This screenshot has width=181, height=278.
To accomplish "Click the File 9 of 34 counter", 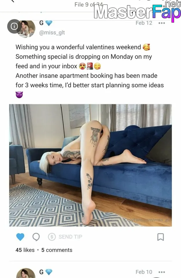I will tap(89, 4).
